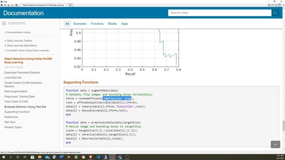Switch to MATLAB in the taskbar
Screen dimensions: 285x160
(x=113, y=157)
